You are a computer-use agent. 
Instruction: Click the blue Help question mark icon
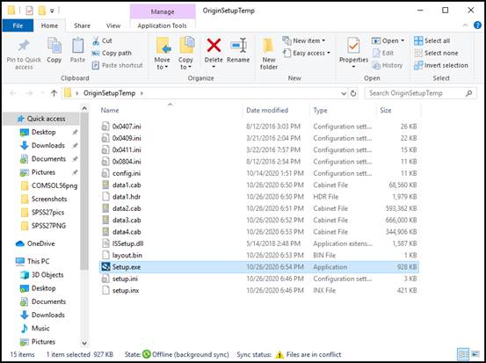(x=477, y=25)
